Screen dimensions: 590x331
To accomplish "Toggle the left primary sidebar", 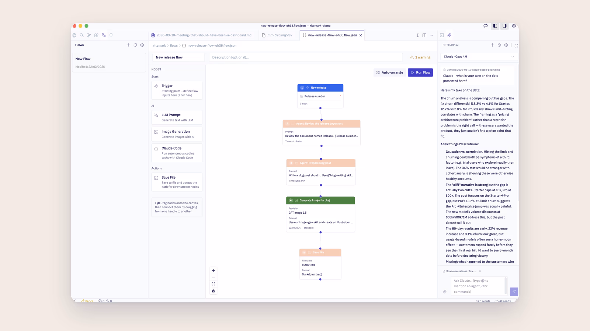I will point(495,26).
